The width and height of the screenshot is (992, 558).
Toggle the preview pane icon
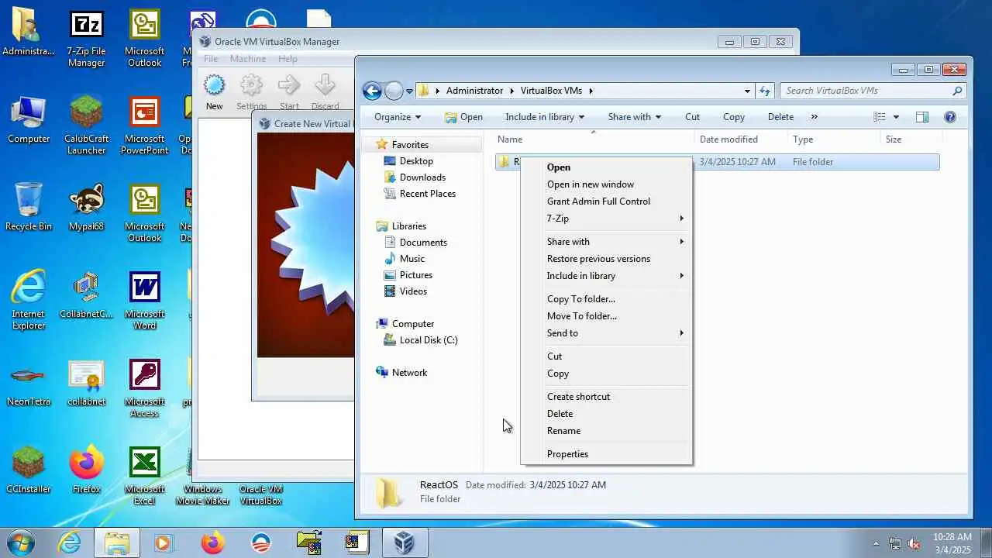pos(922,117)
